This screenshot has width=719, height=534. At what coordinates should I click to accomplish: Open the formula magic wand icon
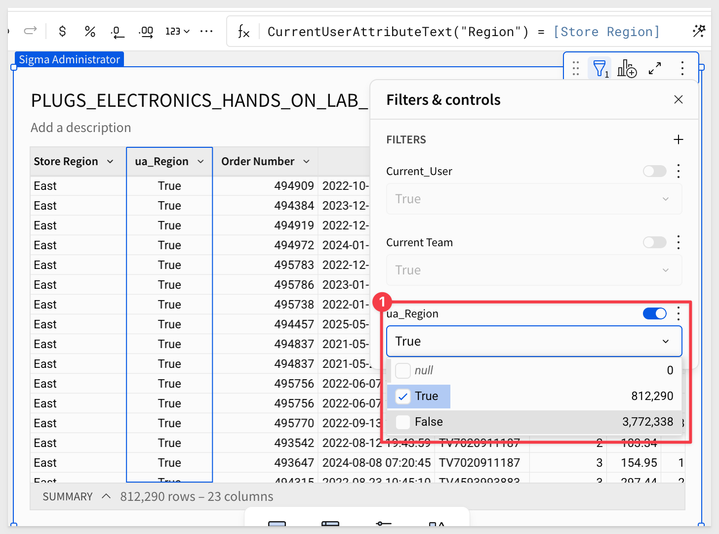coord(699,31)
